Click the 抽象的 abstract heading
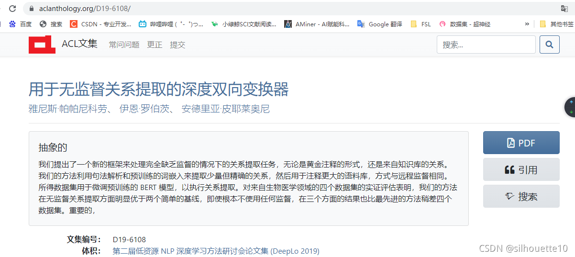Screen dimensions: 575x257 pyautogui.click(x=53, y=147)
